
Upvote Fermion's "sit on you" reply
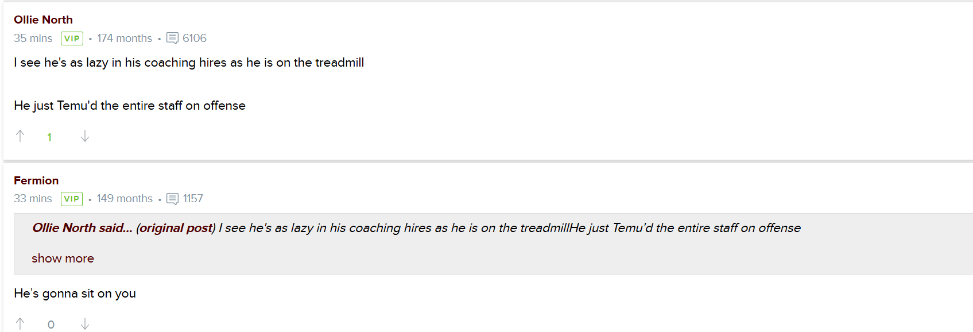point(20,324)
